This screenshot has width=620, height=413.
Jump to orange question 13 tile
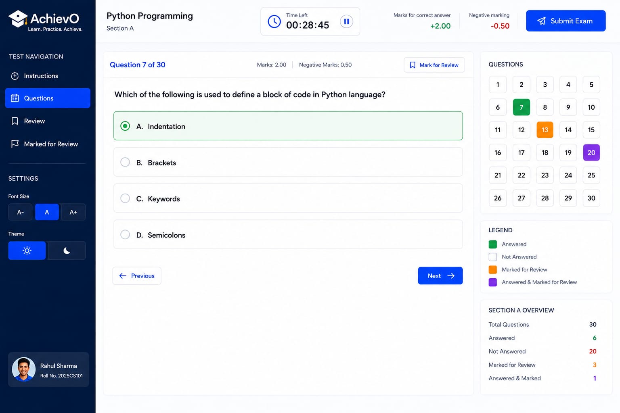pyautogui.click(x=545, y=130)
